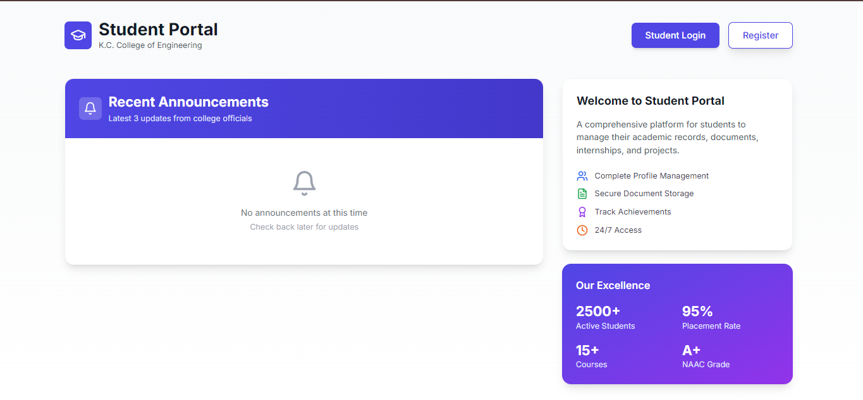This screenshot has width=863, height=400.
Task: Click the orange 24/7 Access clock icon
Action: (x=582, y=230)
